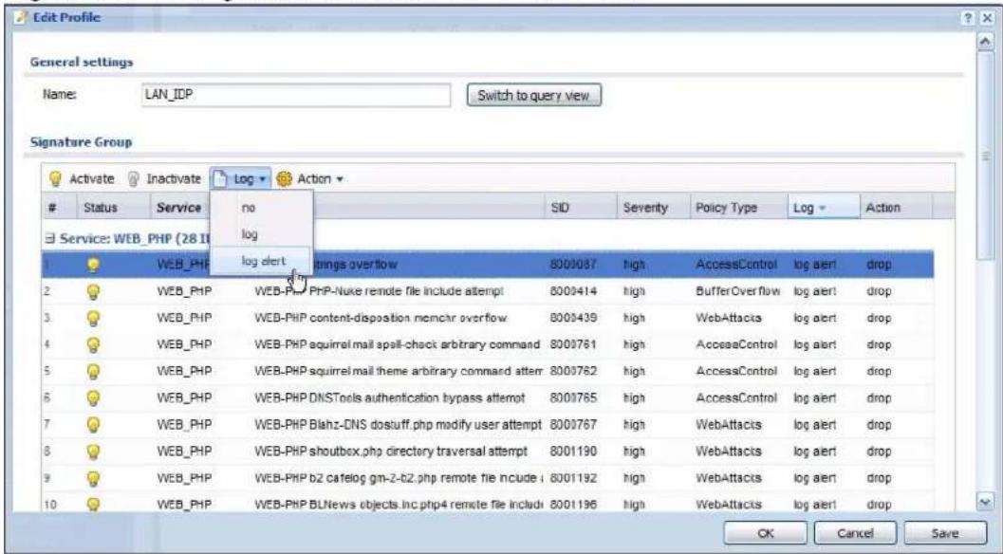Collapse the Service: WEB_PHP group
This screenshot has height=554, width=1003.
tap(49, 239)
